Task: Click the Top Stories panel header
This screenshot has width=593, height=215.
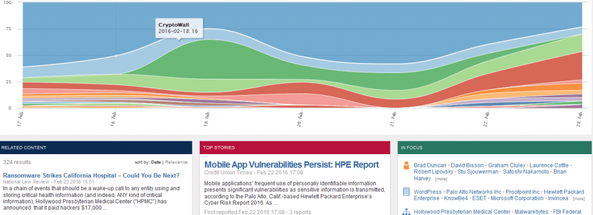Action: [295, 147]
